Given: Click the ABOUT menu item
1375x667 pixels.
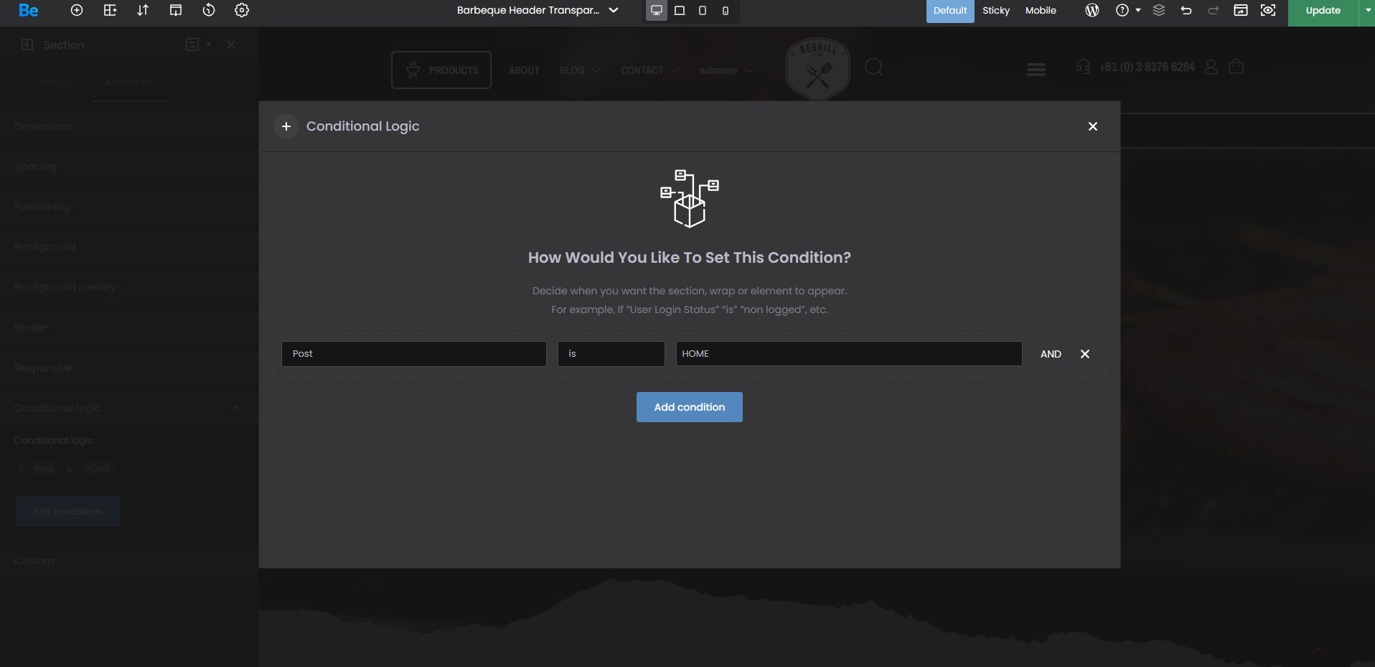Looking at the screenshot, I should [x=524, y=70].
